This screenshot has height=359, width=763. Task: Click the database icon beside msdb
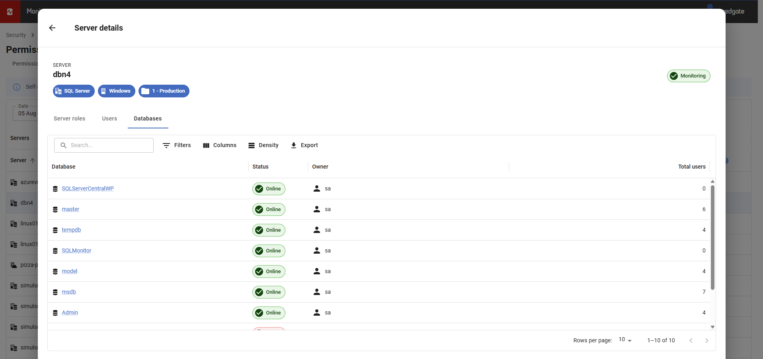point(55,292)
